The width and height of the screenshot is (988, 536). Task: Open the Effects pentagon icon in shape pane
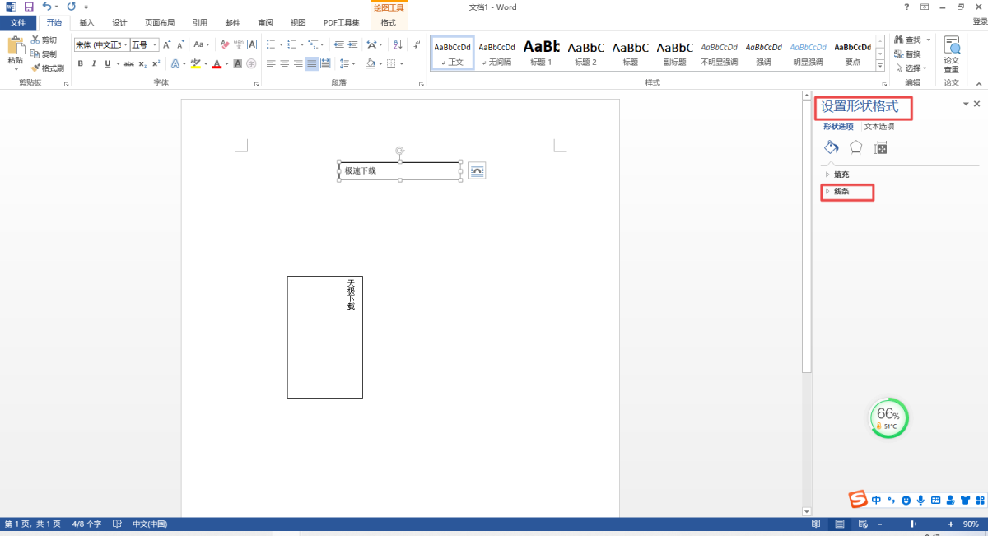tap(856, 147)
